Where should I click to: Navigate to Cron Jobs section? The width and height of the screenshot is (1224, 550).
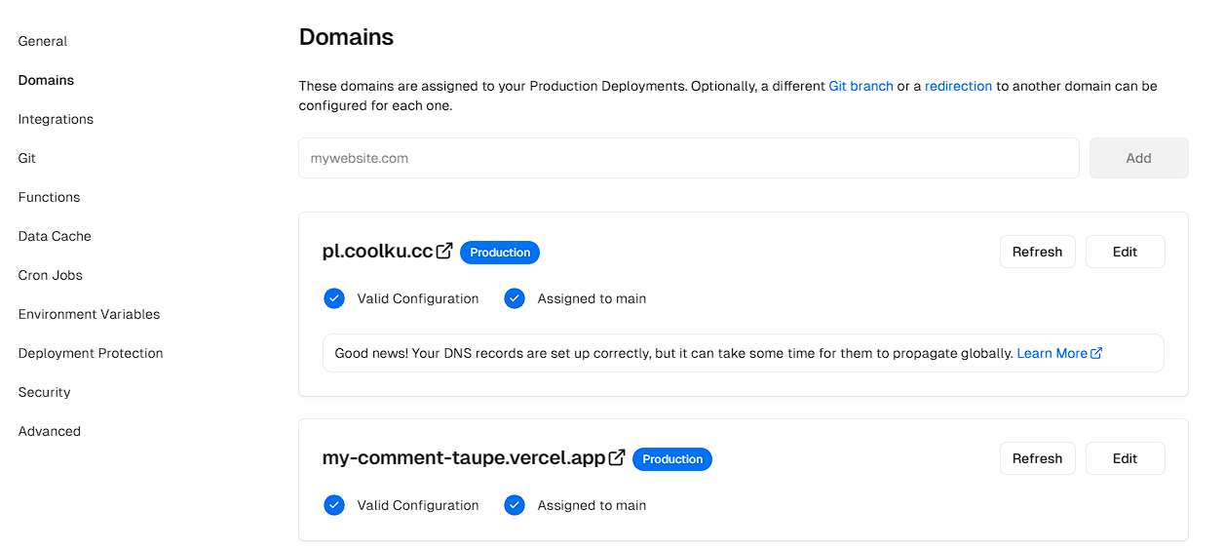[x=51, y=275]
